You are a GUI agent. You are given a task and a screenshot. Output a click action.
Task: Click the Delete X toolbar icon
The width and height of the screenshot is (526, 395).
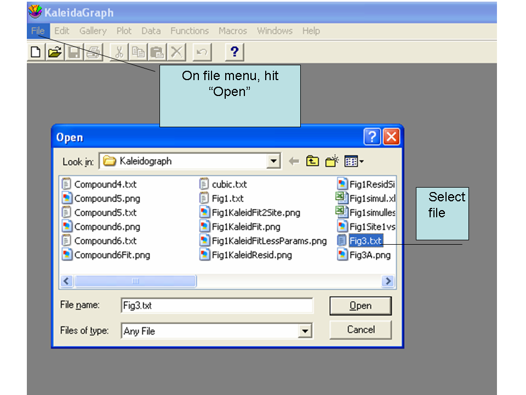click(x=176, y=53)
